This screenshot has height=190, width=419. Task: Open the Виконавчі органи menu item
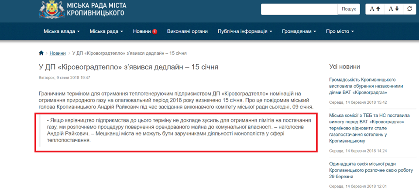click(x=187, y=31)
